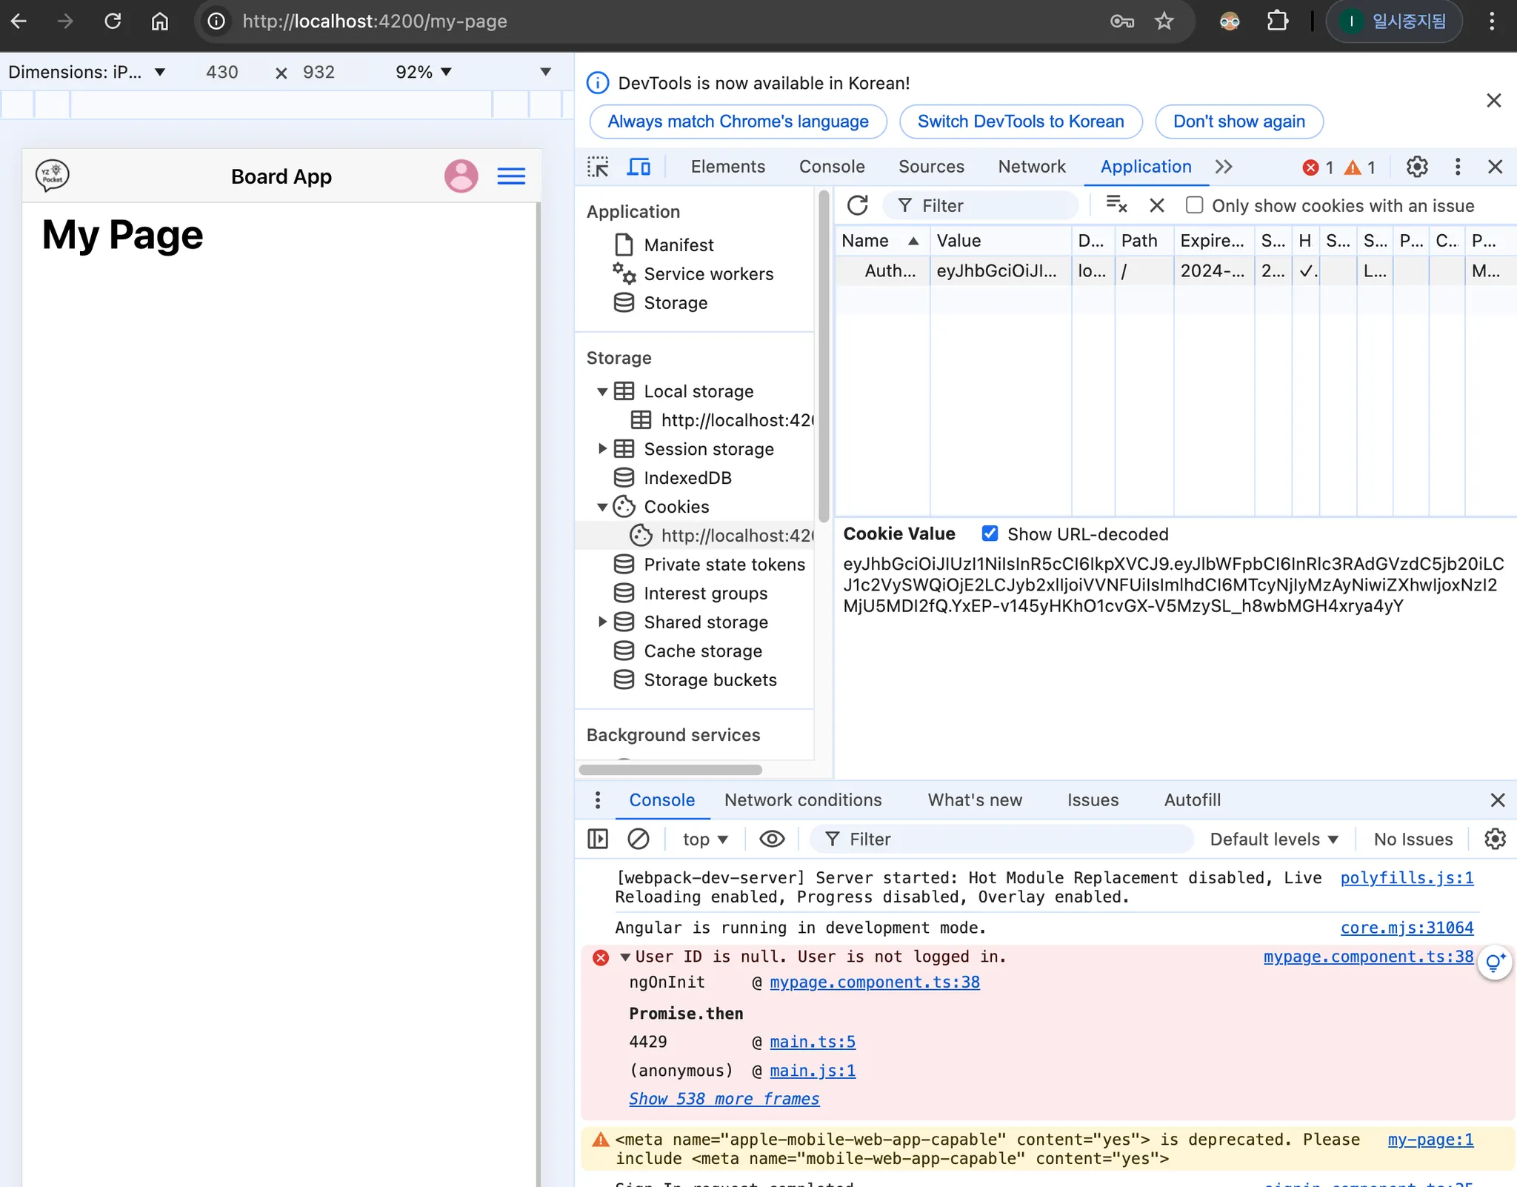The image size is (1517, 1187).
Task: Open the Issues drawer tab
Action: click(1093, 800)
